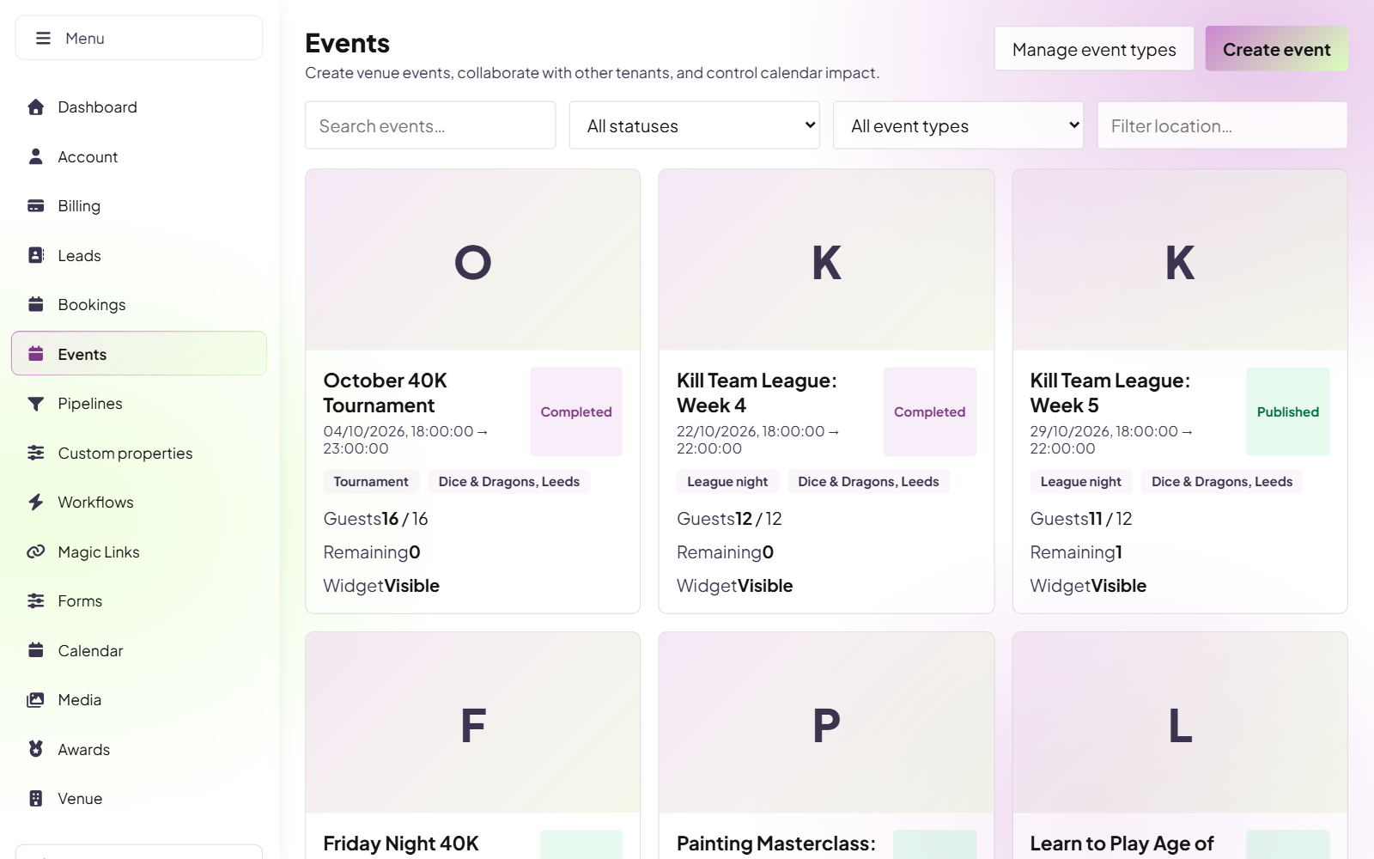Open Magic Links page
The image size is (1374, 859).
click(139, 551)
